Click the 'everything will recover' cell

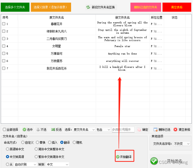[x=123, y=61]
